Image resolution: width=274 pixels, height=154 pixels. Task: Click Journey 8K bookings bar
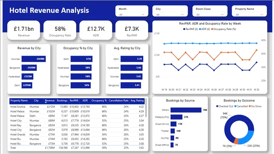(x=172, y=138)
